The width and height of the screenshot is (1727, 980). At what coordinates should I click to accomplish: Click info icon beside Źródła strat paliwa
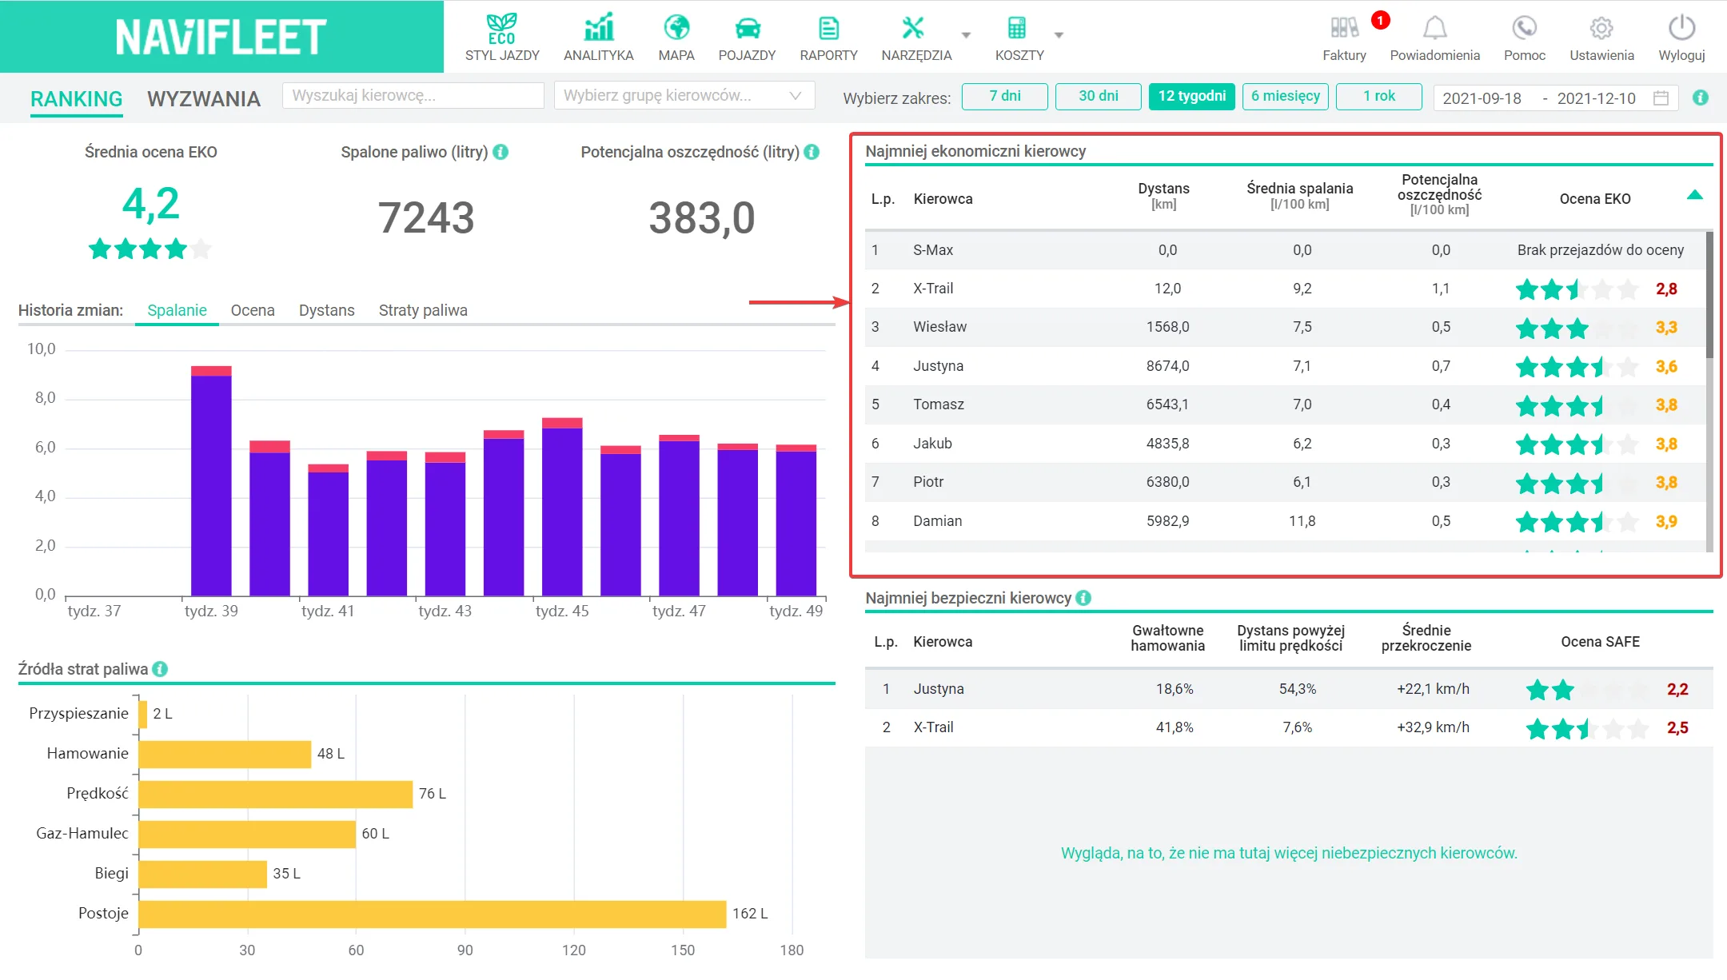160,669
